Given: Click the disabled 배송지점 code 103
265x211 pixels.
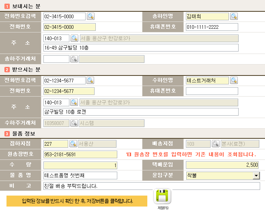Looking at the screenshot, I should click(x=198, y=144).
